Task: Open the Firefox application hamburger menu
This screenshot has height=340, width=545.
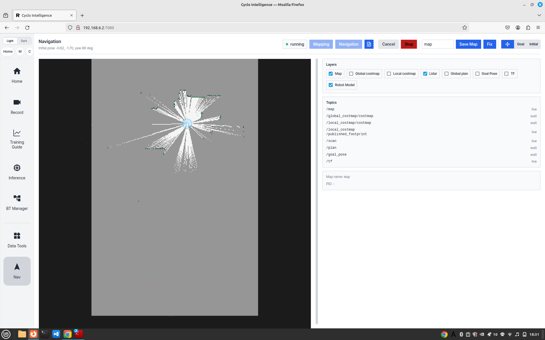Action: pyautogui.click(x=538, y=27)
